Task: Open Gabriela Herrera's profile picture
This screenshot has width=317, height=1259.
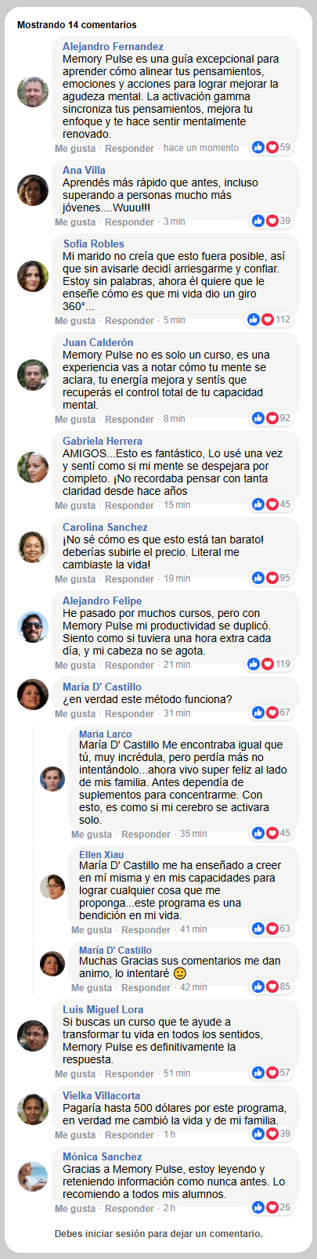Action: [33, 467]
